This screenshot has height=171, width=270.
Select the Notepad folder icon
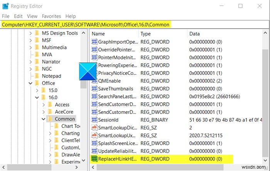click(x=37, y=76)
